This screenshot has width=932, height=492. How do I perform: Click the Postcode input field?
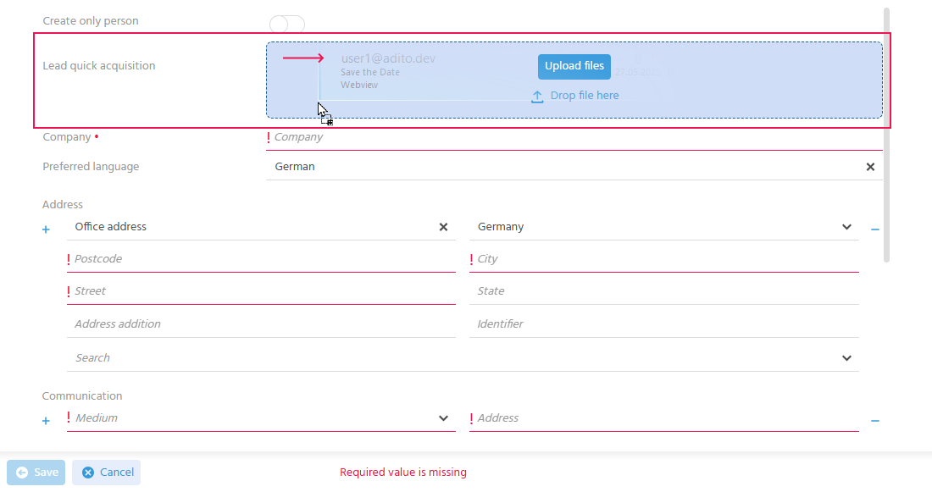262,259
